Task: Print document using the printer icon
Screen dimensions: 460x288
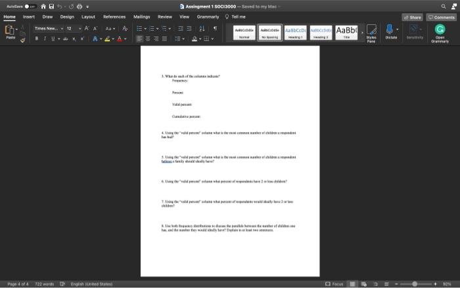Action: [80, 7]
